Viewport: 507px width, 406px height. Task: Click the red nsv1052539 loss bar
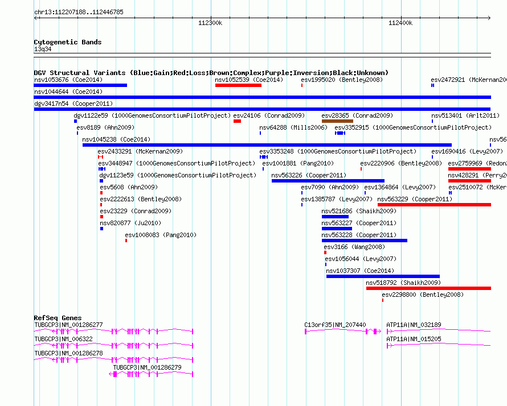[238, 85]
